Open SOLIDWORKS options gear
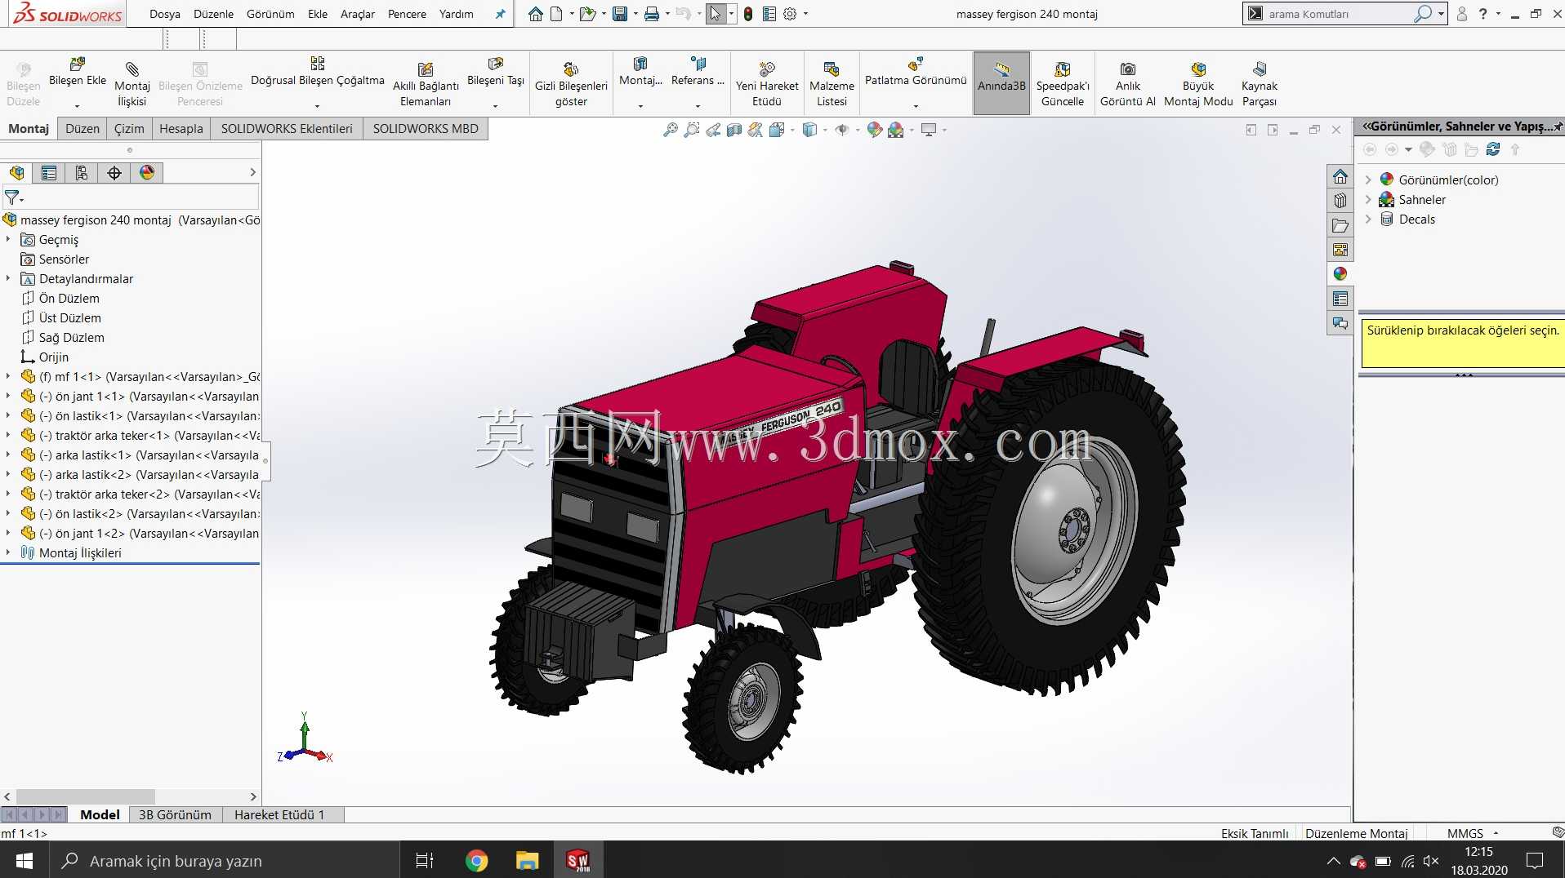 (790, 14)
